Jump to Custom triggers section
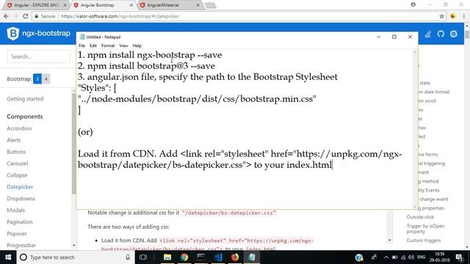The image size is (470, 264). point(424,240)
